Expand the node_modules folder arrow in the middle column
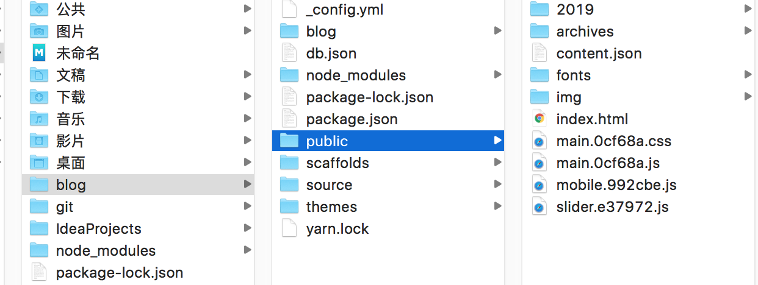 pos(498,76)
